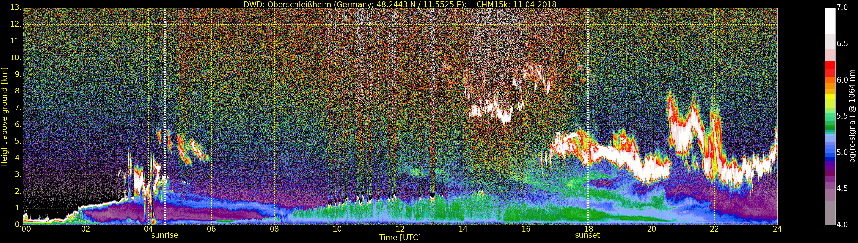Select the 20 tick on the time axis
This screenshot has width=858, height=243.
pos(652,229)
